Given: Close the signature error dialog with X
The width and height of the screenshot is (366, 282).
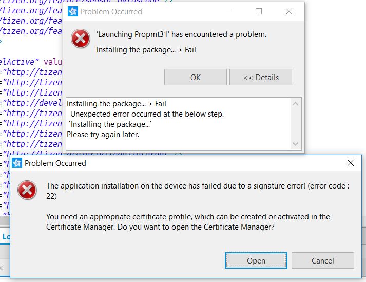Looking at the screenshot, I should click(350, 163).
